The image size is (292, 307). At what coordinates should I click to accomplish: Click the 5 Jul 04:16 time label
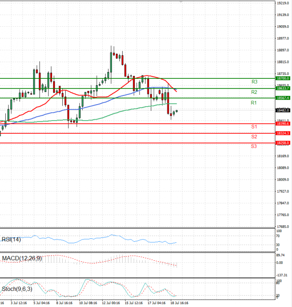(41, 303)
